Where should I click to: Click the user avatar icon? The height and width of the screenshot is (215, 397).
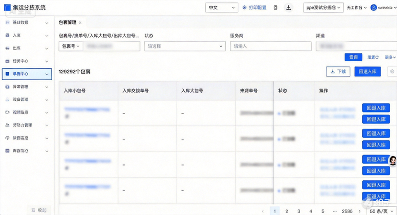pos(374,7)
